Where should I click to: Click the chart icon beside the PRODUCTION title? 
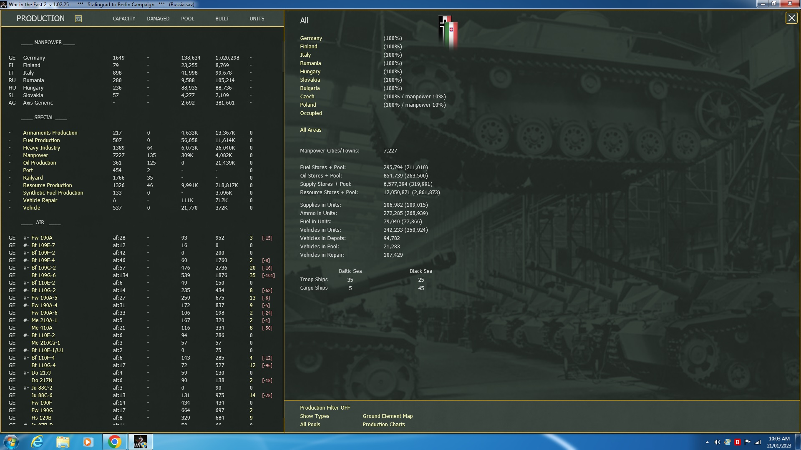(x=78, y=18)
